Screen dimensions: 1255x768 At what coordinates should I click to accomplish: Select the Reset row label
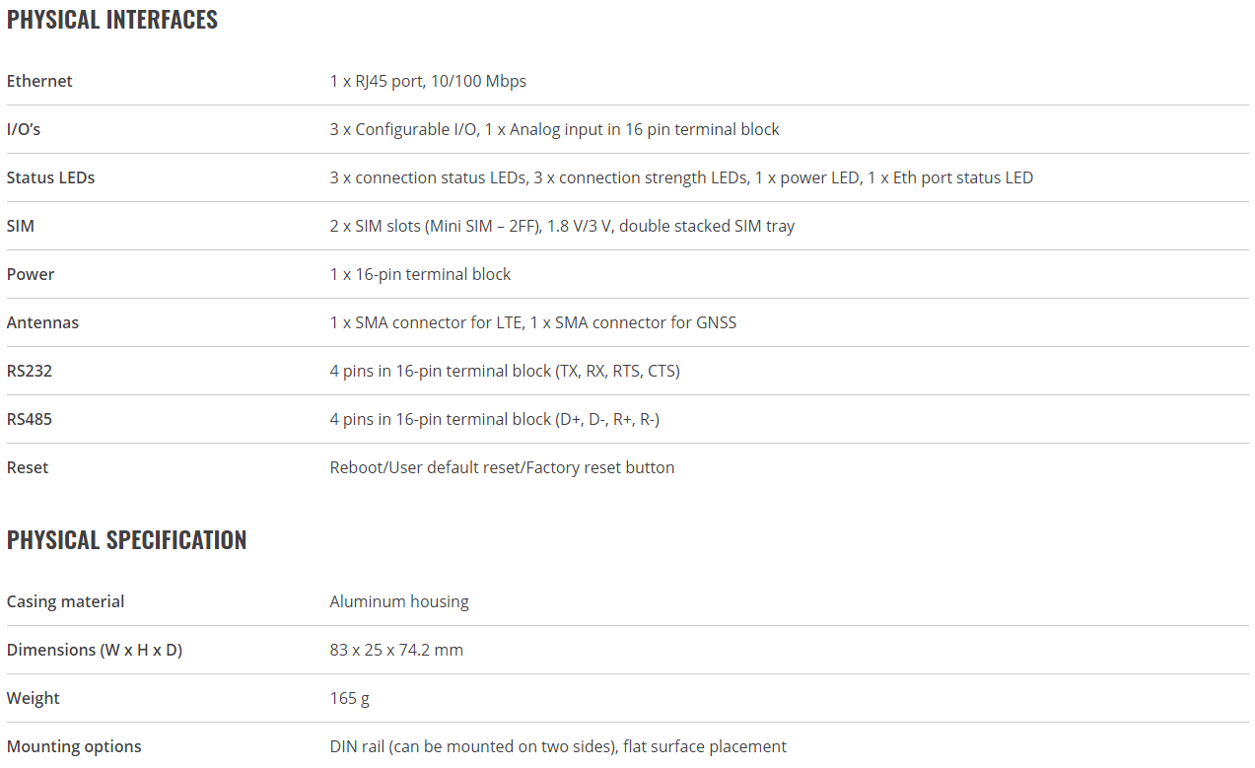(28, 467)
